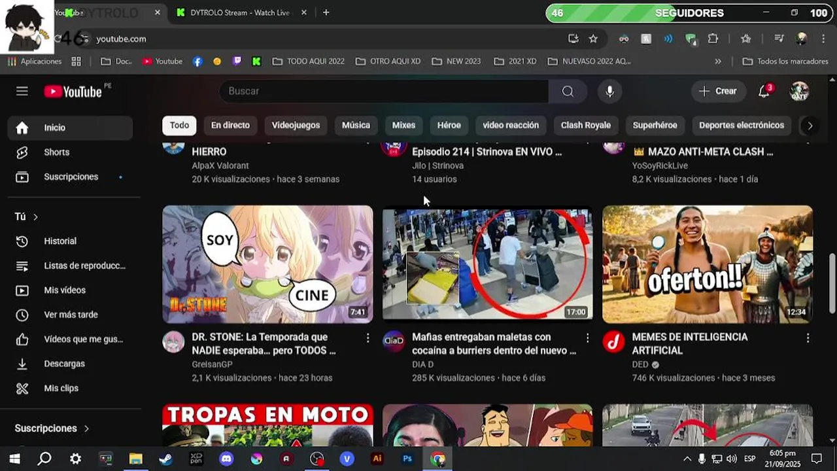This screenshot has height=471, width=837.
Task: Open the YouTube account avatar menu
Action: pyautogui.click(x=799, y=91)
